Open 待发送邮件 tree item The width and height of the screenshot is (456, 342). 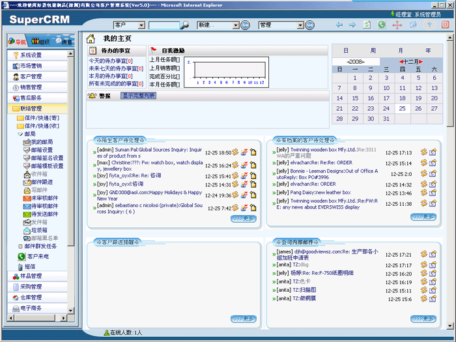coord(40,214)
